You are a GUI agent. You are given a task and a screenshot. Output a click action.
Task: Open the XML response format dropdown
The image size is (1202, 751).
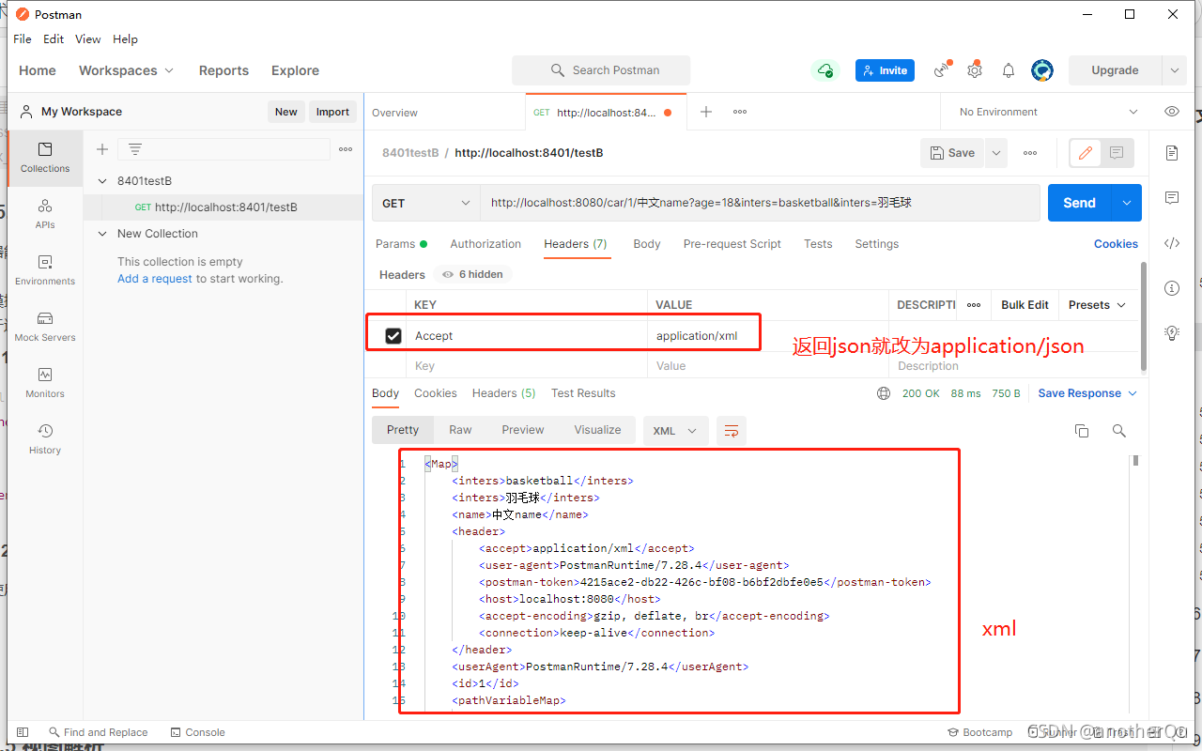675,431
